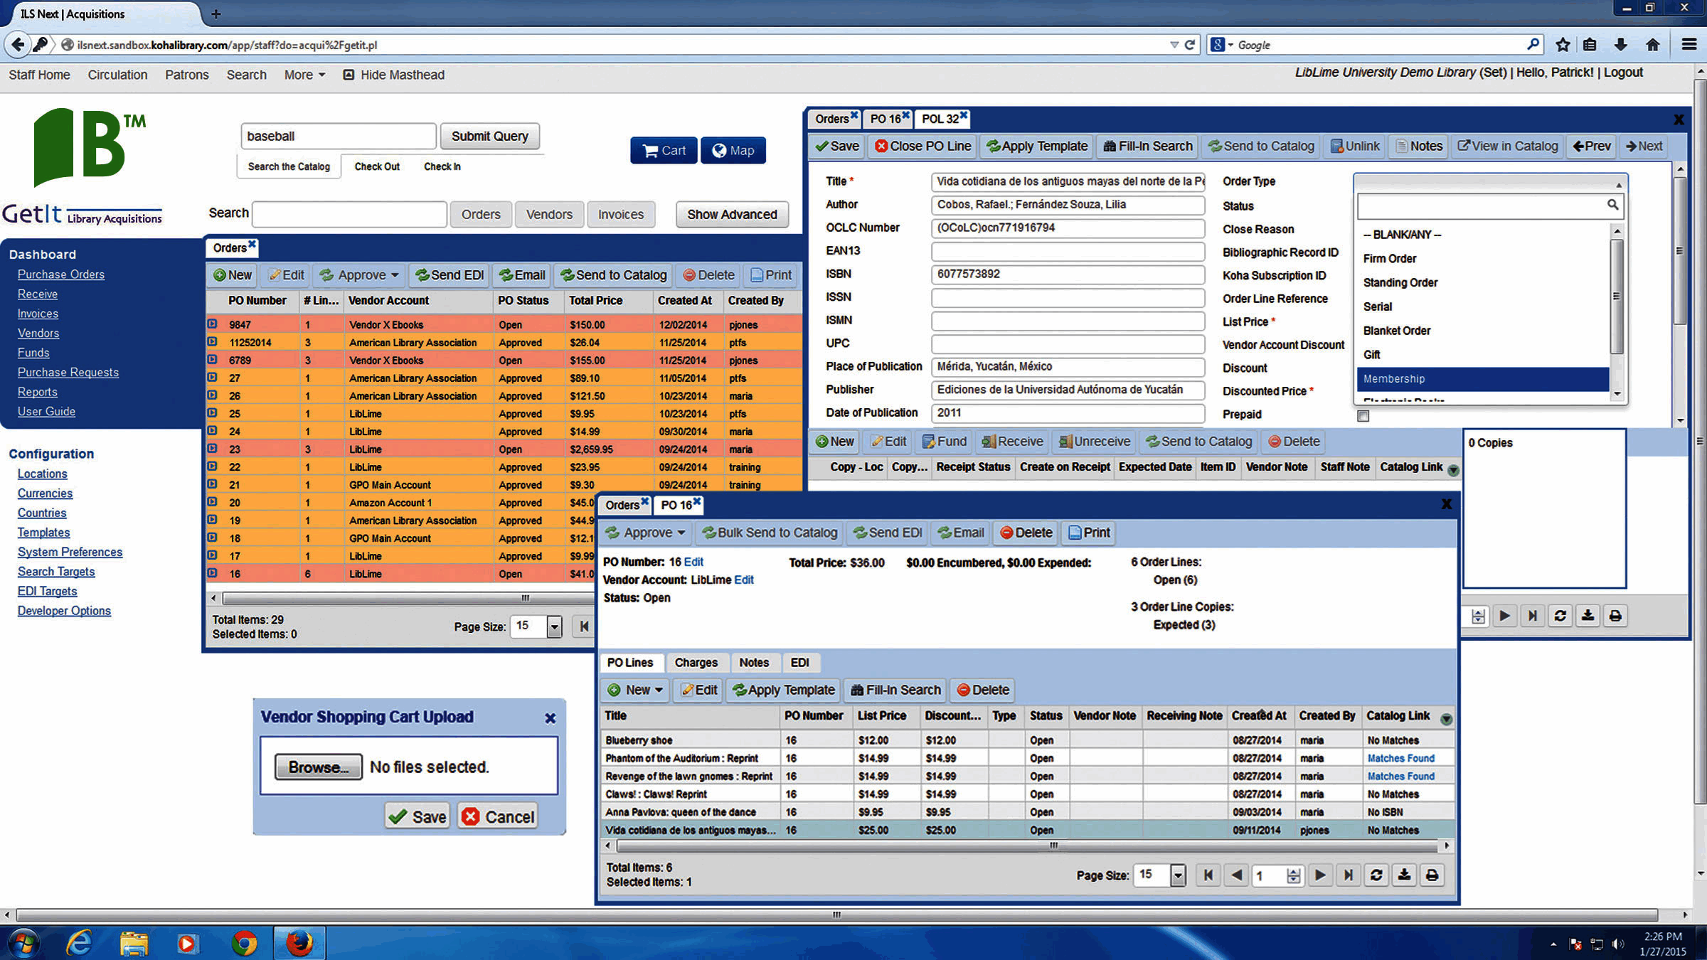Refresh the PO Lines grid
Image resolution: width=1707 pixels, height=960 pixels.
tap(1376, 875)
